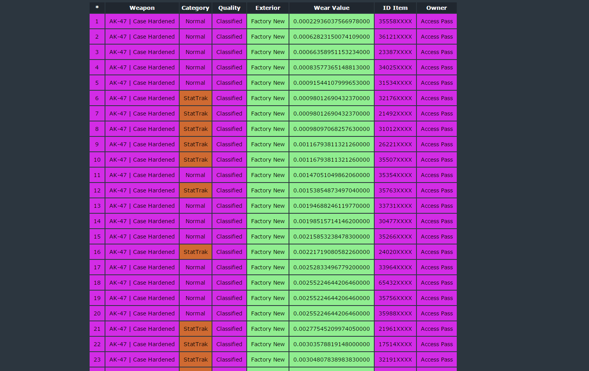The height and width of the screenshot is (371, 589).
Task: Select wear value 0.00303578819148000000
Action: [x=332, y=344]
